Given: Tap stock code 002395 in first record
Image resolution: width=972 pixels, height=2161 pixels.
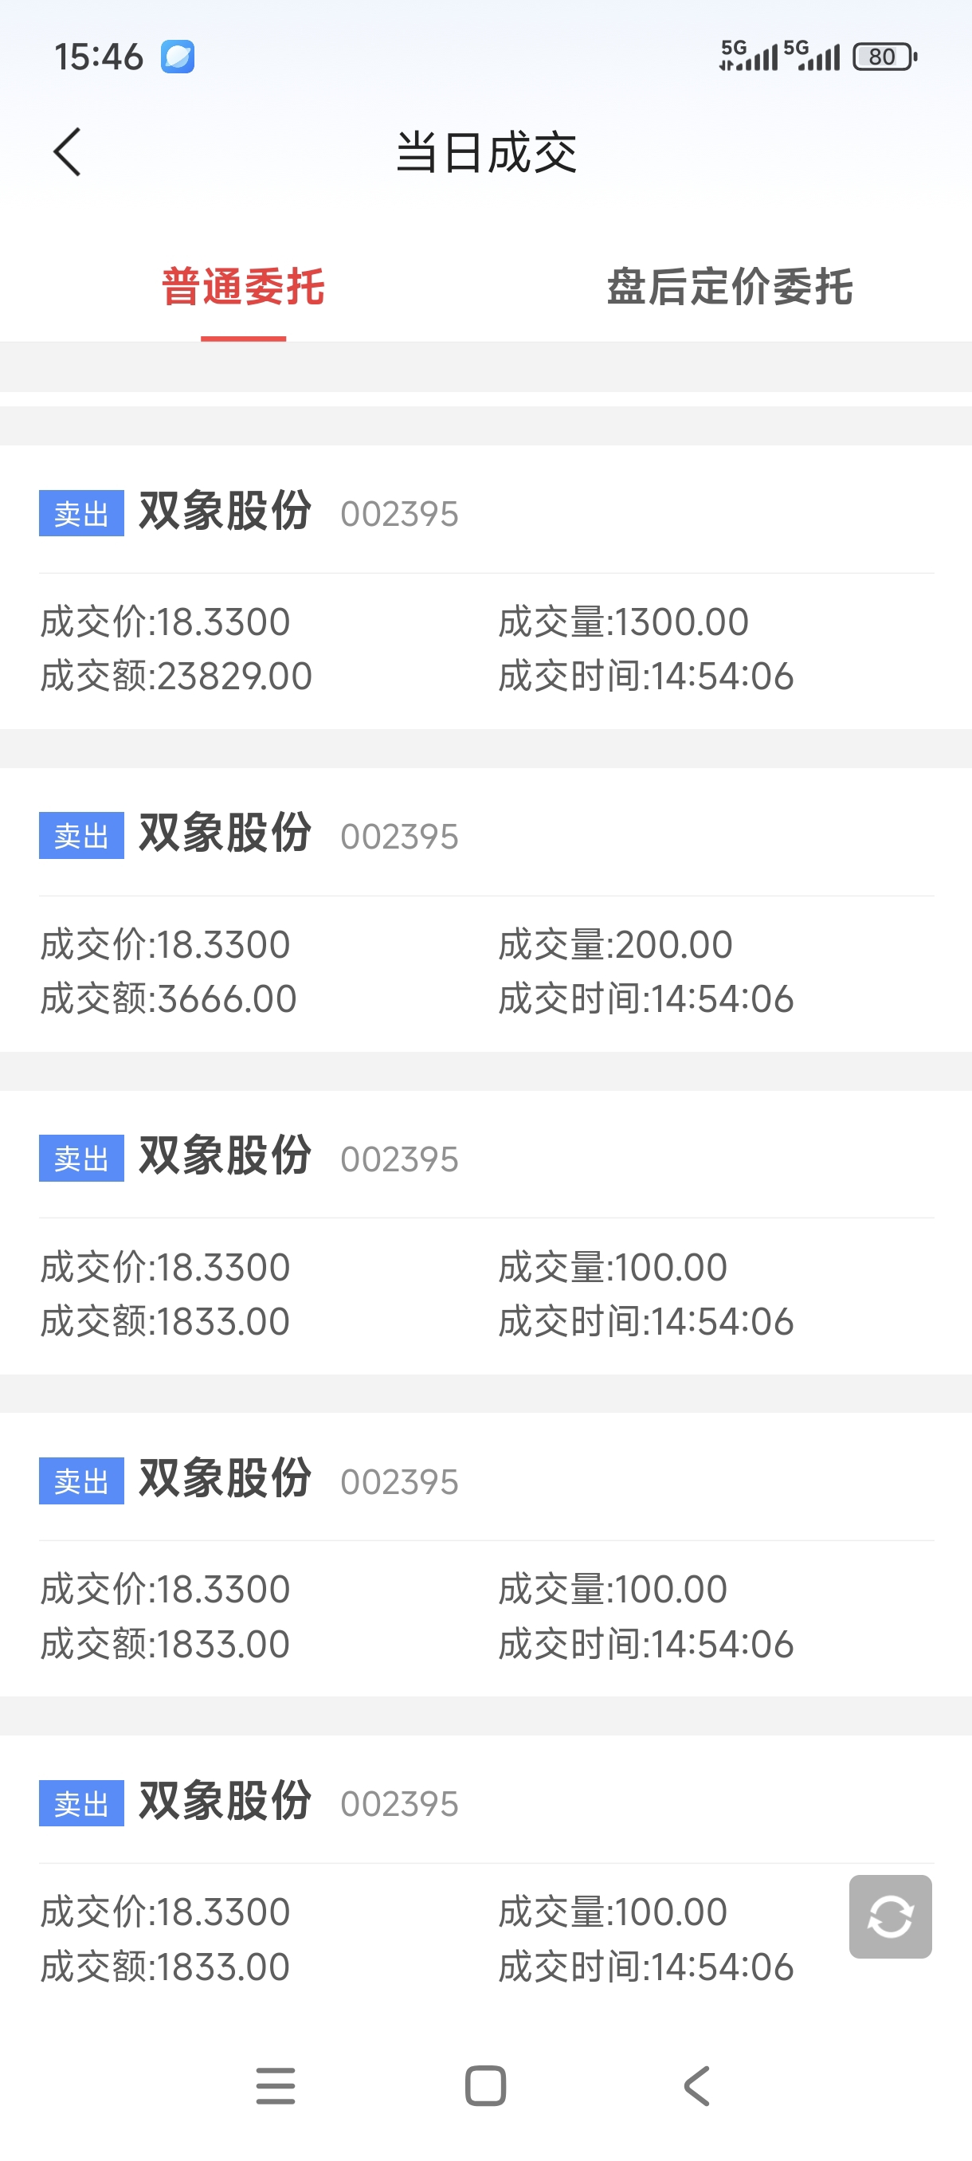Looking at the screenshot, I should click(399, 514).
